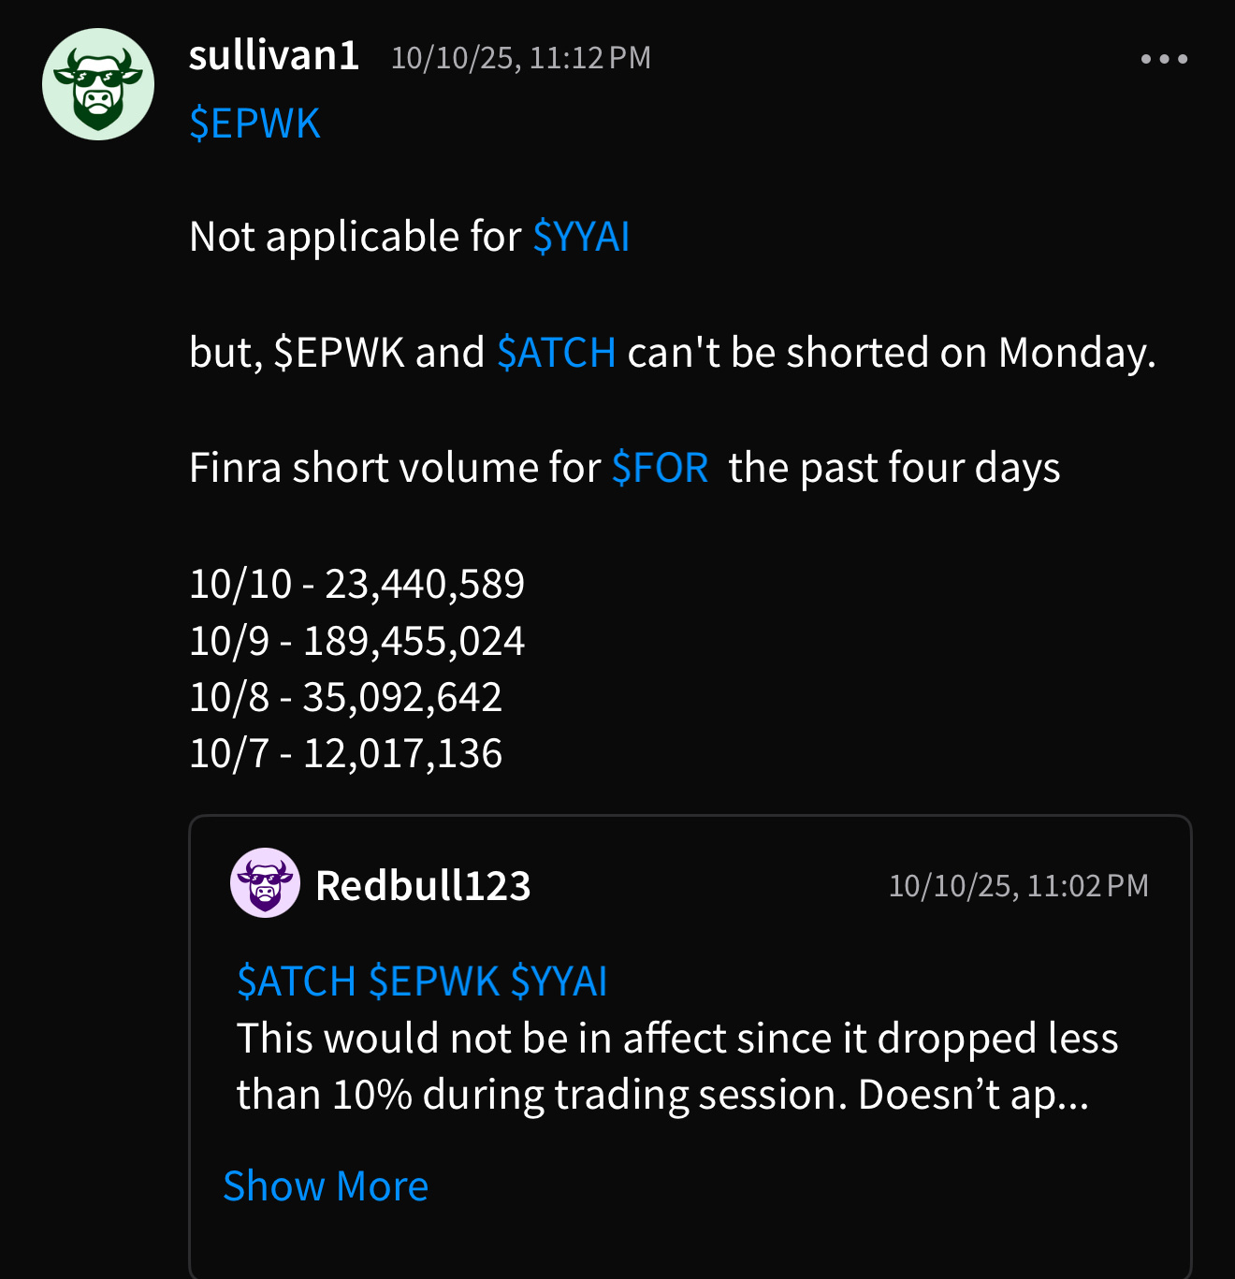This screenshot has width=1235, height=1279.
Task: Open the $EPWK cashtag below sullivan1's name
Action: [254, 124]
